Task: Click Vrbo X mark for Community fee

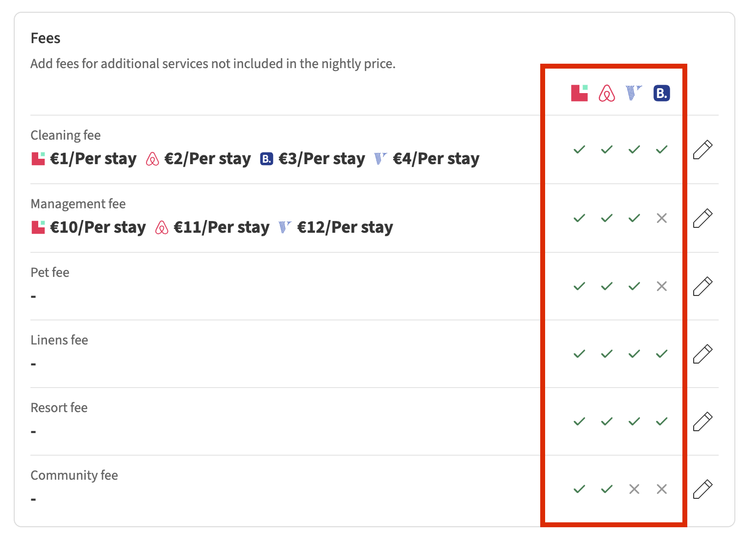Action: coord(634,489)
